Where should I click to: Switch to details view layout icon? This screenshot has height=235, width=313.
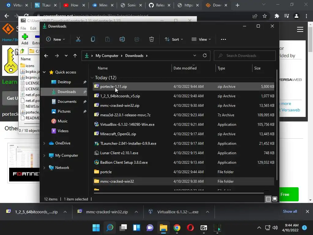point(268,199)
